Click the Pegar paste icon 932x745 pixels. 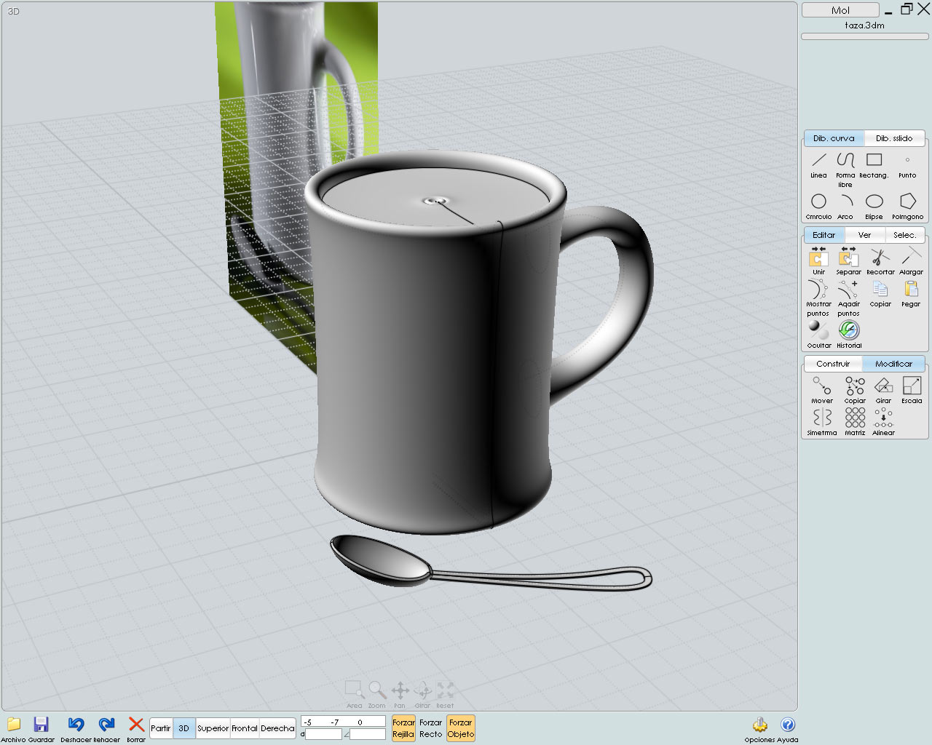click(911, 293)
